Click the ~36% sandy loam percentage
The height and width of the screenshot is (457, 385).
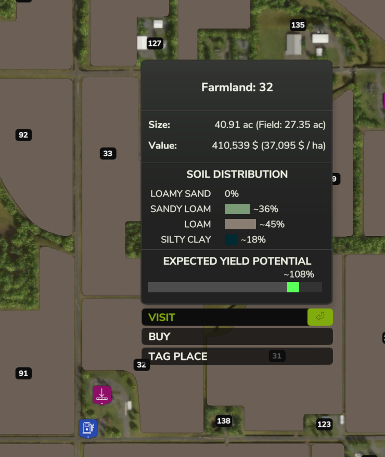point(266,209)
